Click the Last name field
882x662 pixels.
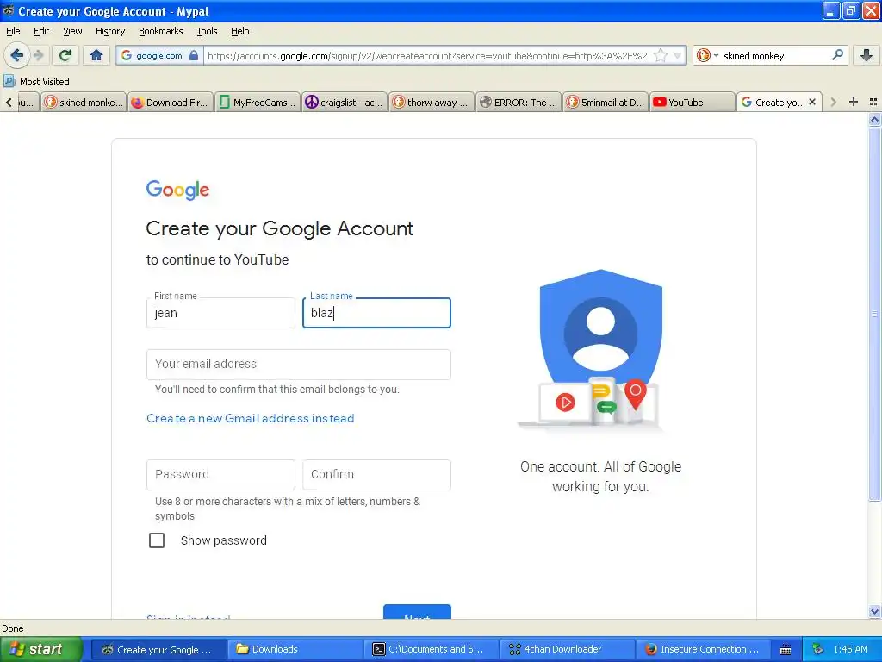(x=376, y=313)
